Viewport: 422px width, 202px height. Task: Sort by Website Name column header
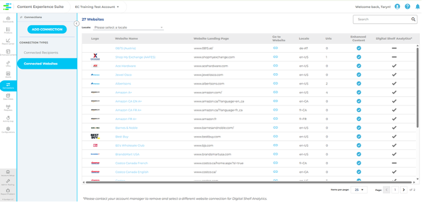pyautogui.click(x=126, y=39)
